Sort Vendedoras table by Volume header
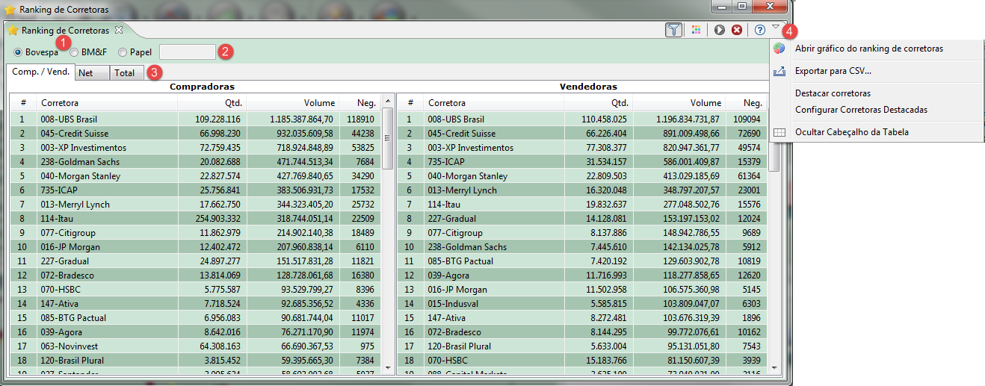The image size is (985, 386). 679,103
